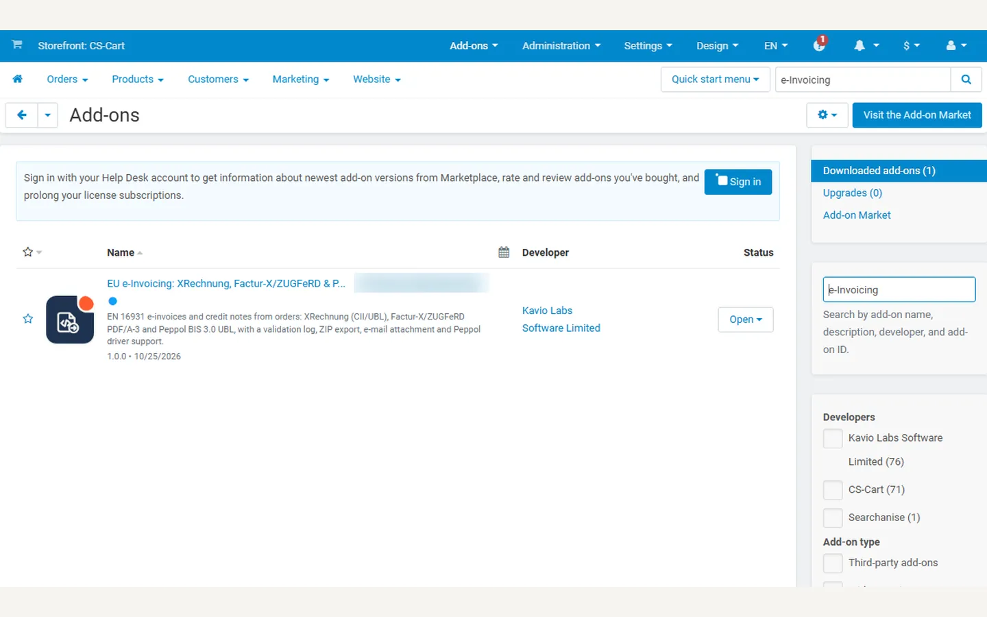The height and width of the screenshot is (617, 987).
Task: Open the EN language dropdown
Action: [x=776, y=46]
